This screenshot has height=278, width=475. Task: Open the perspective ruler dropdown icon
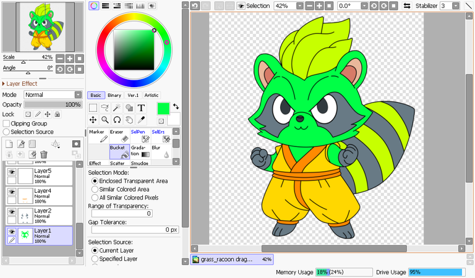pos(56,145)
